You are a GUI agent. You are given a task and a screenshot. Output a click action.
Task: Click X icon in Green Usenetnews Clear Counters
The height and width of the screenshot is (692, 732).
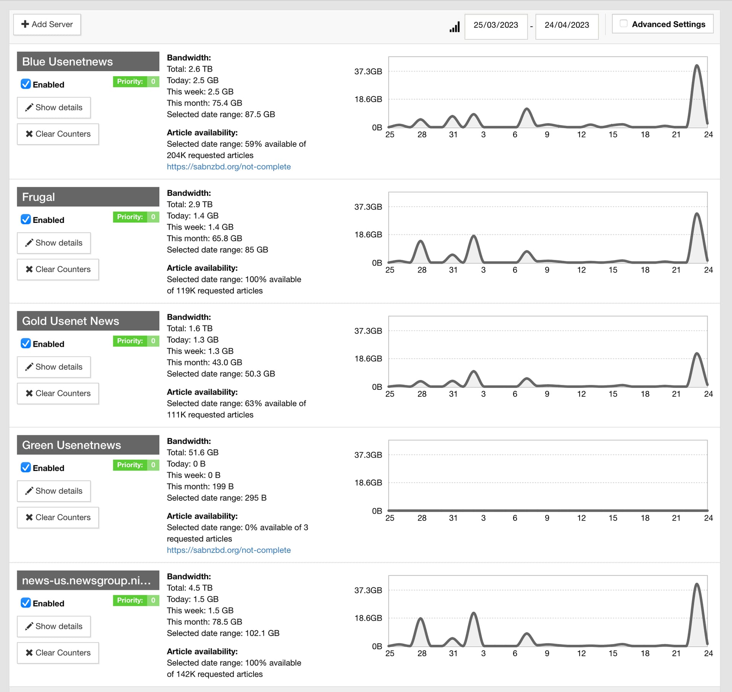tap(29, 517)
